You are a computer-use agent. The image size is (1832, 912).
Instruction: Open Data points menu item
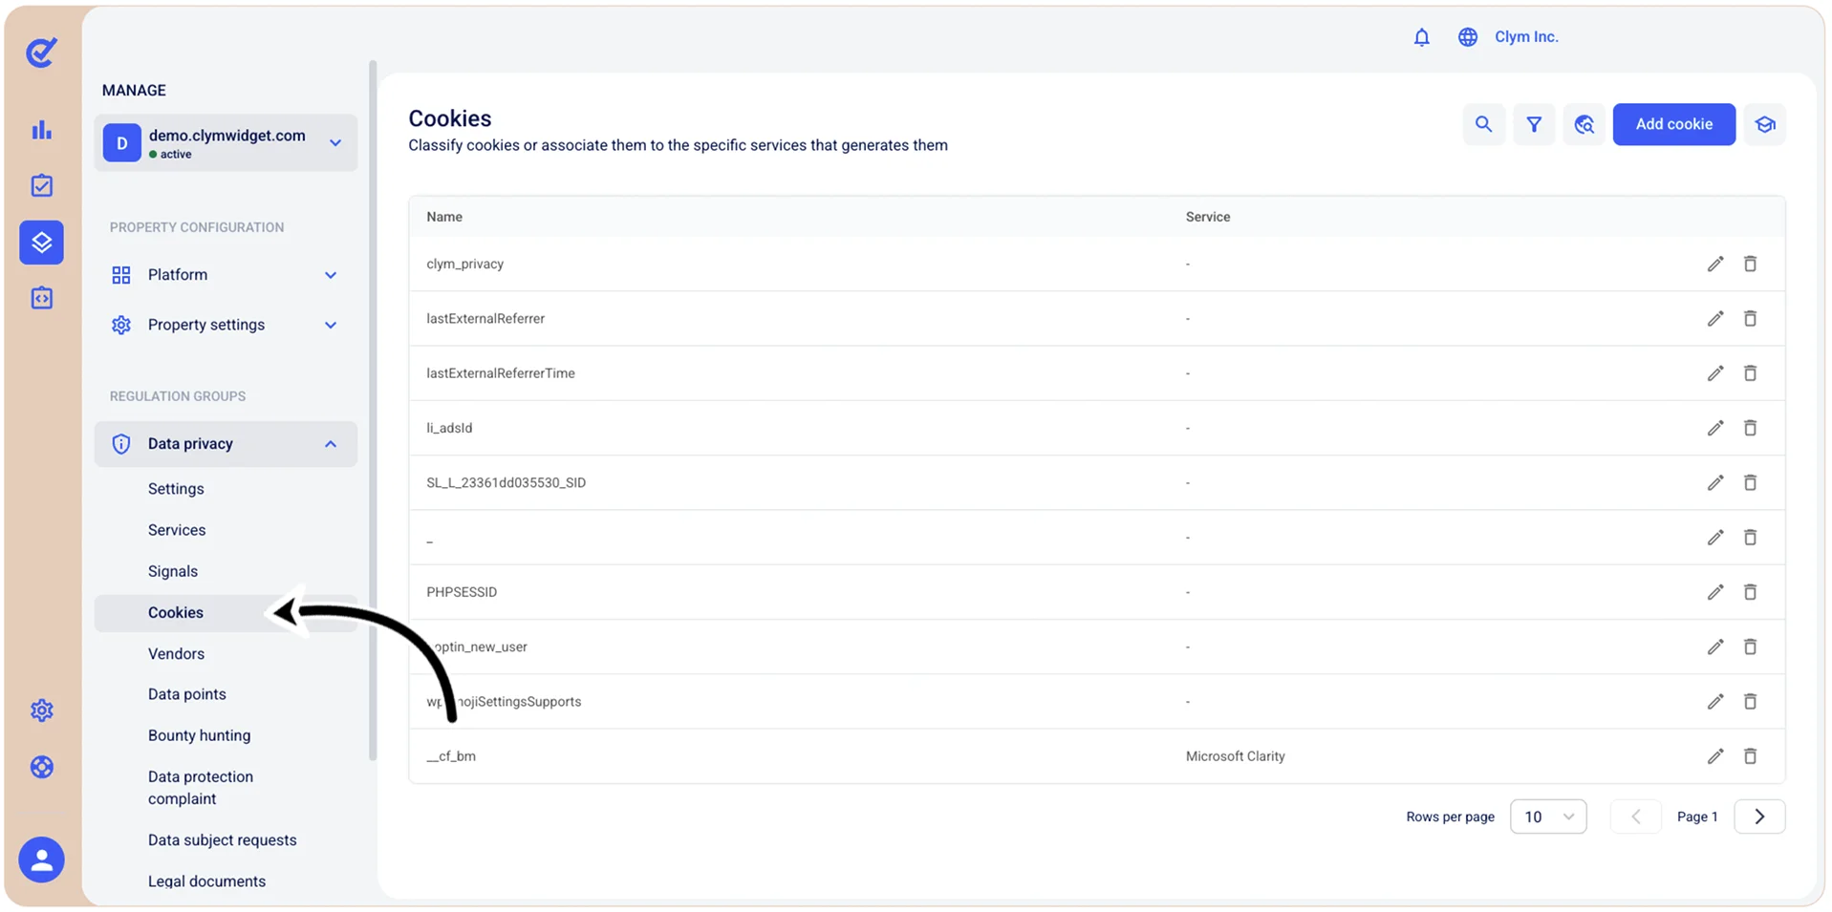(x=187, y=694)
